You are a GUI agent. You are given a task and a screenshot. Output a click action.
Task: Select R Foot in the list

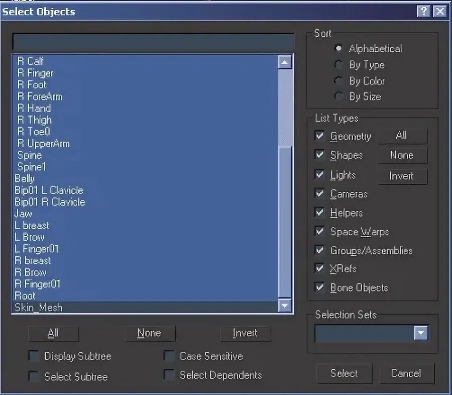[145, 85]
